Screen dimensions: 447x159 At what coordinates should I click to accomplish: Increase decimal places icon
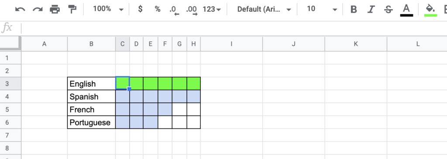[x=192, y=10]
